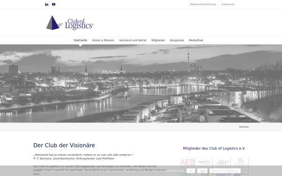
Task: Select the Mitglieder menu item
Action: click(x=158, y=40)
